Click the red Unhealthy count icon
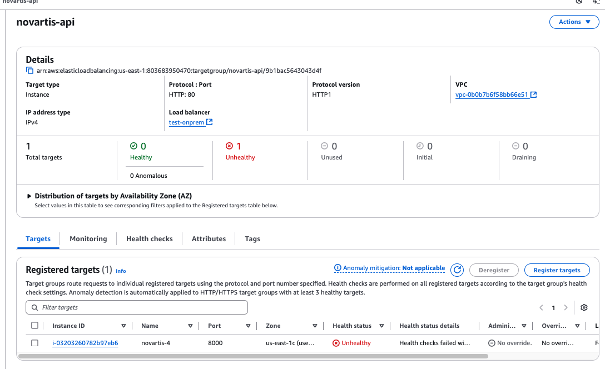Image resolution: width=605 pixels, height=369 pixels. point(229,146)
